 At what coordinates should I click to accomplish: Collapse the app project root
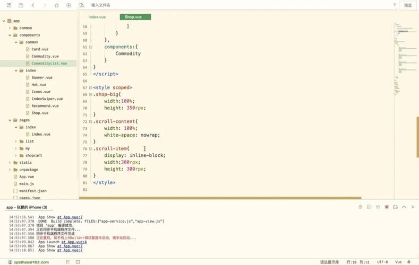[4, 21]
